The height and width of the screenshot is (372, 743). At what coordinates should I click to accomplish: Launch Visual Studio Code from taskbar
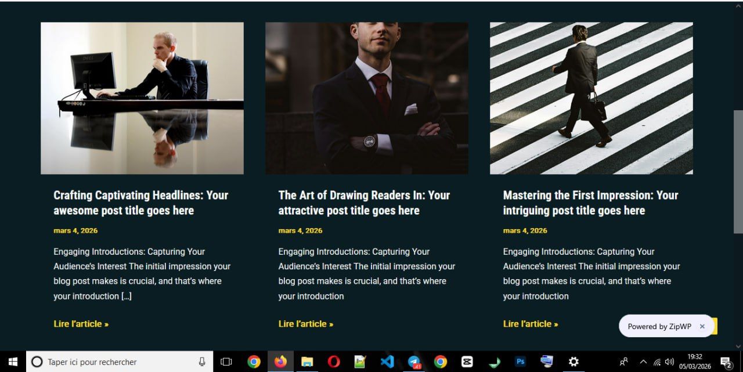(x=387, y=362)
